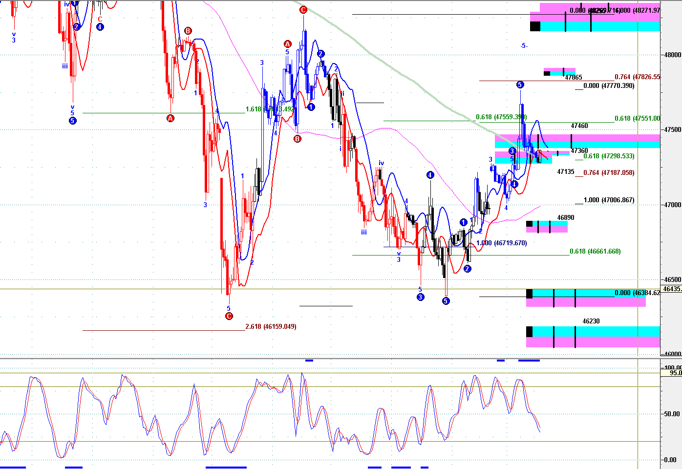Select the black square on the 46230 cyan band
The width and height of the screenshot is (682, 469).
pos(529,332)
